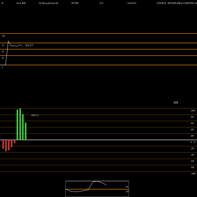This screenshot has width=197, height=197.
Task: Click the 'SI MunafaSutraR' header label
Action: pyautogui.click(x=48, y=3)
